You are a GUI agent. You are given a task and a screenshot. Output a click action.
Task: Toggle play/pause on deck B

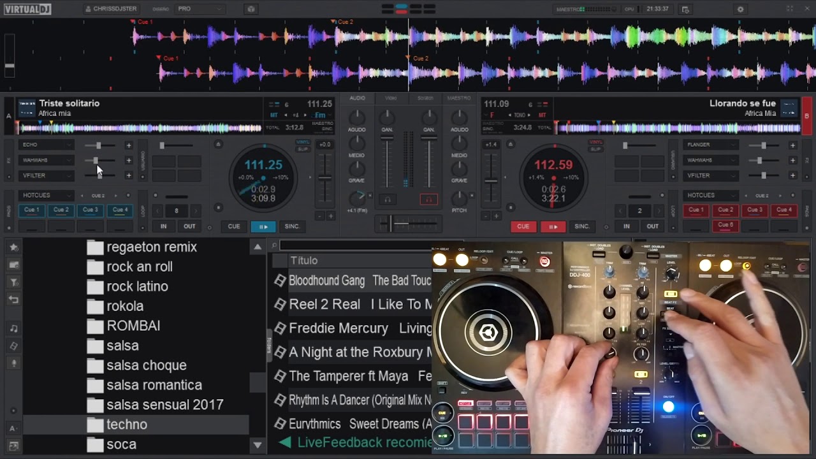pyautogui.click(x=553, y=226)
